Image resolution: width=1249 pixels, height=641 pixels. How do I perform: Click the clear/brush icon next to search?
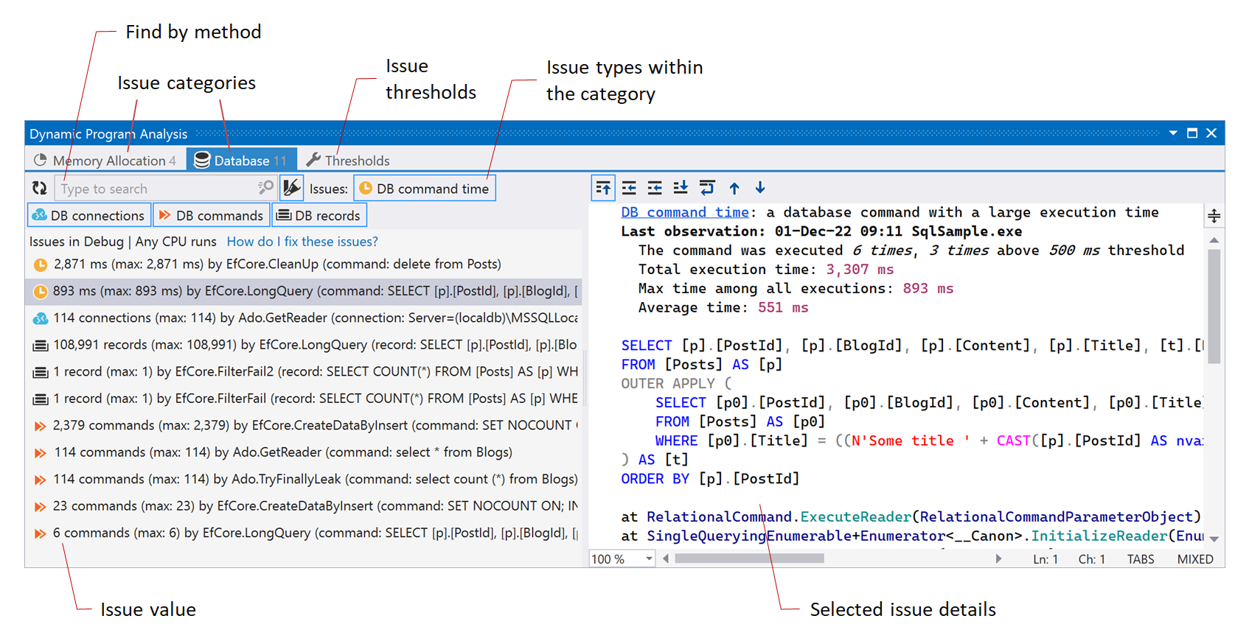pos(292,189)
